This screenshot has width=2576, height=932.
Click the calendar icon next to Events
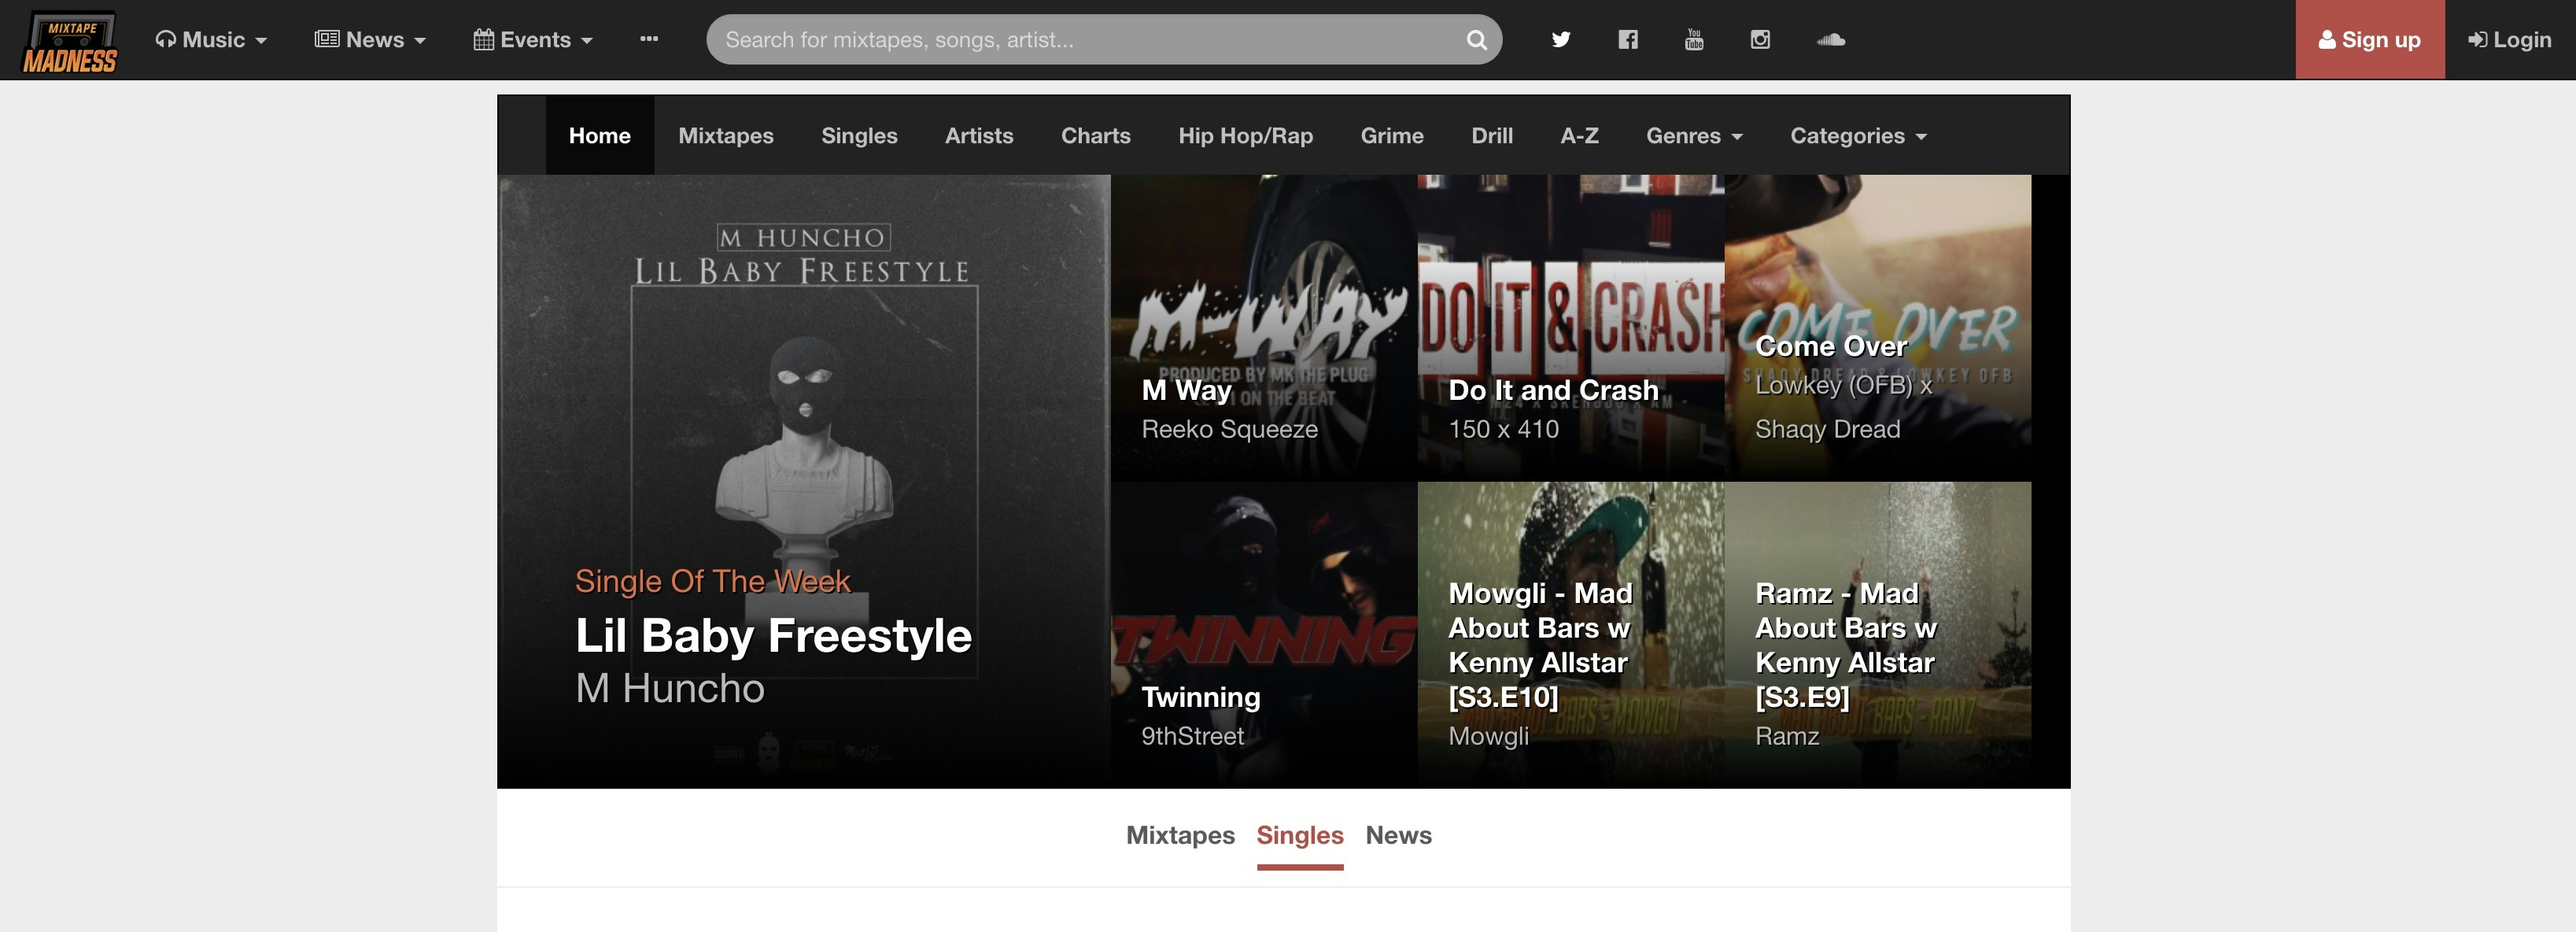[483, 39]
